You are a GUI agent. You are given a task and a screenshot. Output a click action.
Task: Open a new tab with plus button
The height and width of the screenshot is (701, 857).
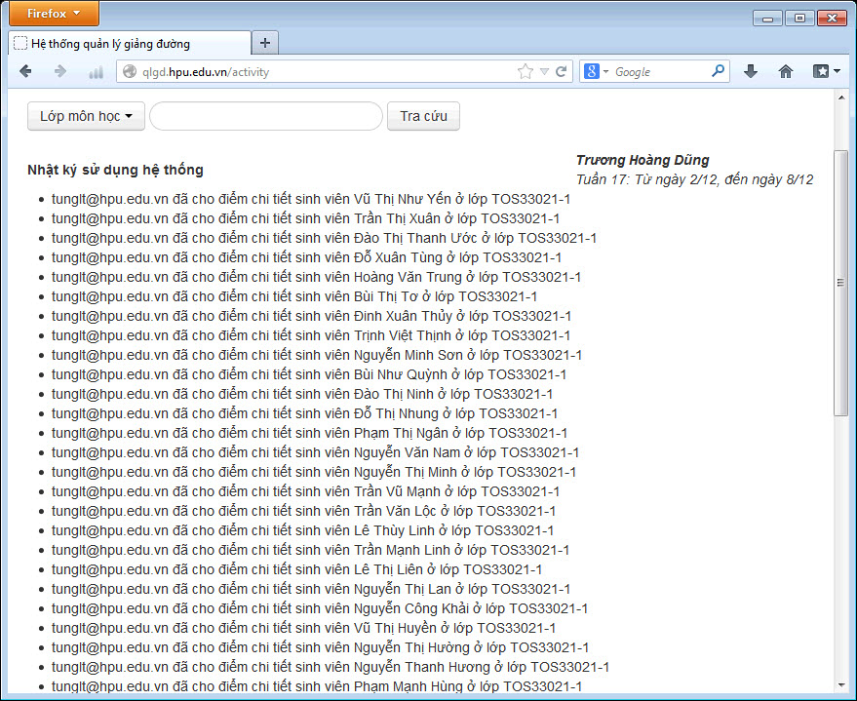point(265,43)
